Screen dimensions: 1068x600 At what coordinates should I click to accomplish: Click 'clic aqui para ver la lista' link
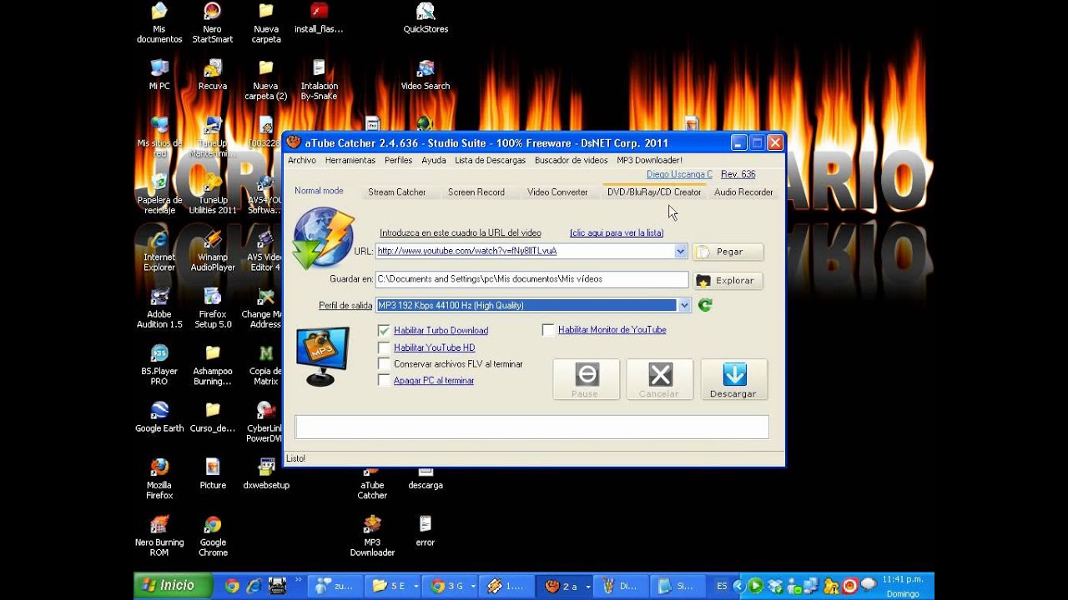click(617, 233)
